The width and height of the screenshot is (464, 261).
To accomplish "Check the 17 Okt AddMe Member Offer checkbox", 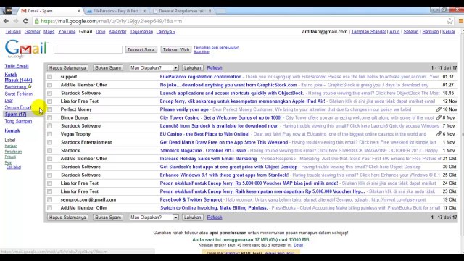I will (50, 208).
